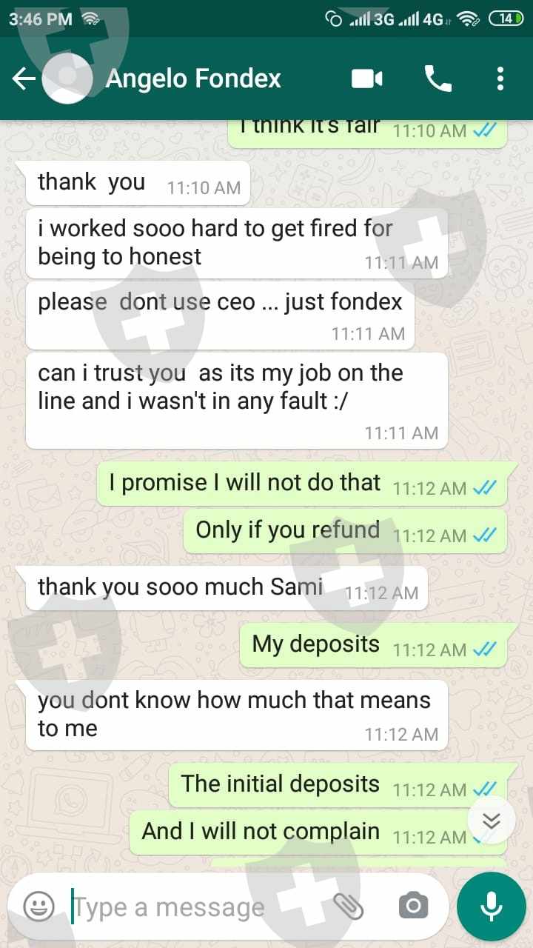
Task: Jump to latest messages with double-chevron button
Action: click(x=492, y=820)
